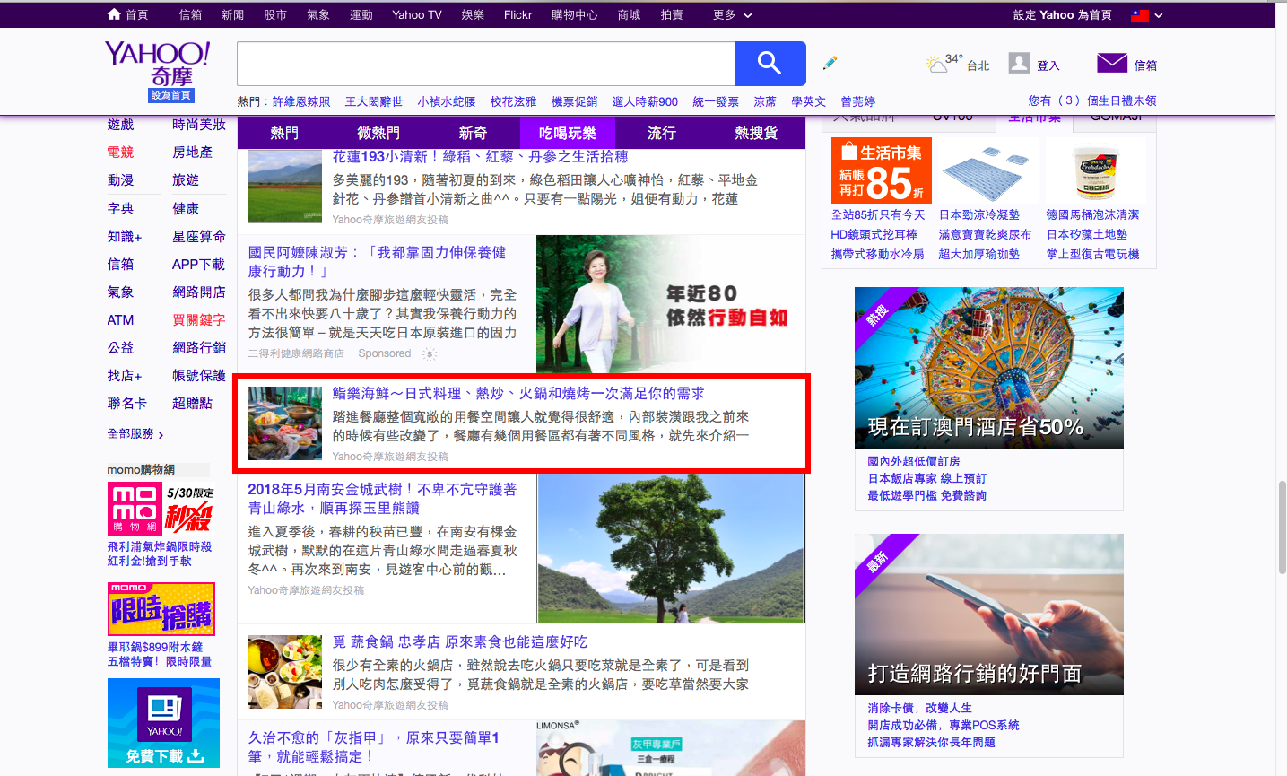This screenshot has height=776, width=1287.
Task: Open 時尚美妝 in left sidebar
Action: [x=199, y=125]
